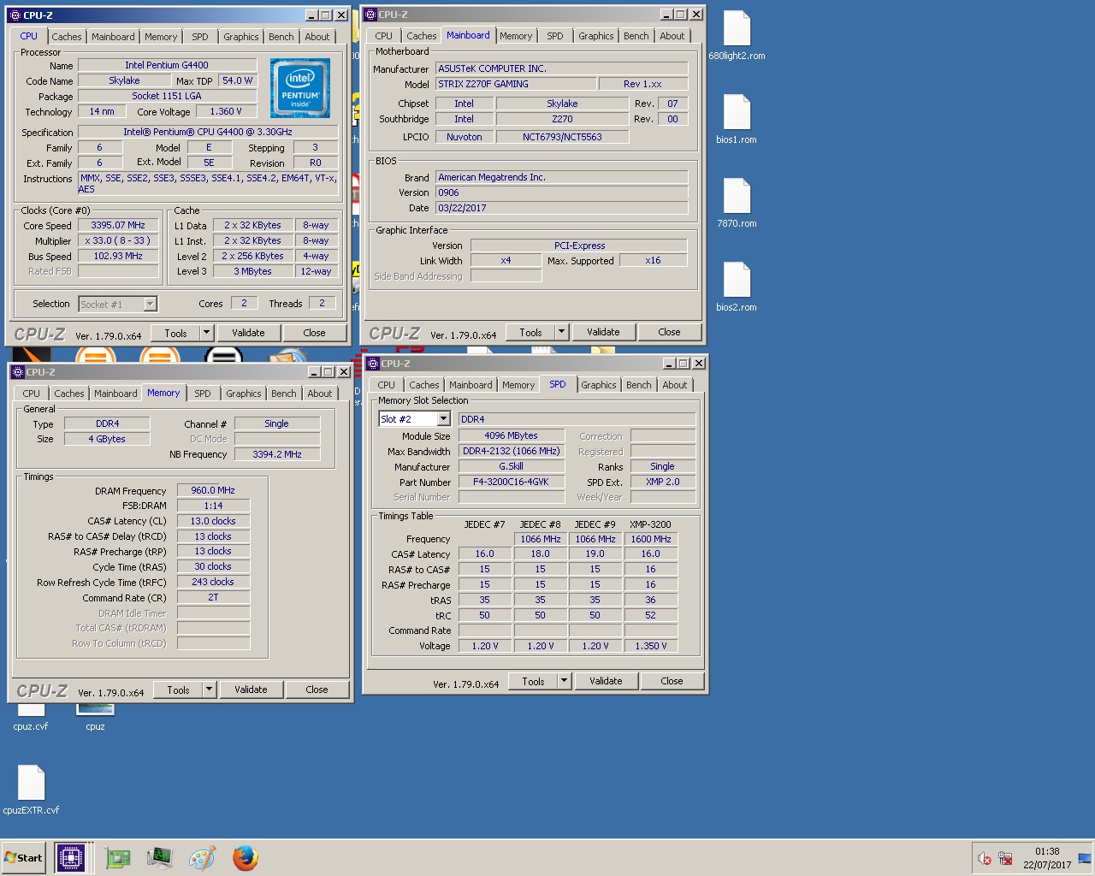Open Graphics tab in Mainboard window
Viewport: 1095px width, 876px height.
(596, 36)
